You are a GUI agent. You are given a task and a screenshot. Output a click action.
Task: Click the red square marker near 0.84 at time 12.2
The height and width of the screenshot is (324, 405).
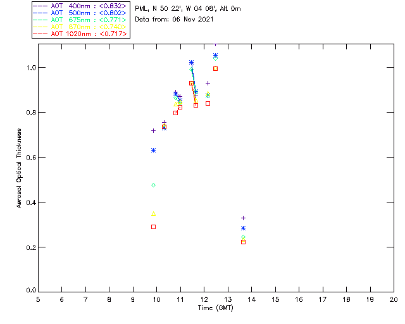click(208, 104)
